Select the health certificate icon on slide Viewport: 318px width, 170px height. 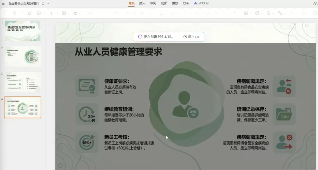tap(87, 86)
